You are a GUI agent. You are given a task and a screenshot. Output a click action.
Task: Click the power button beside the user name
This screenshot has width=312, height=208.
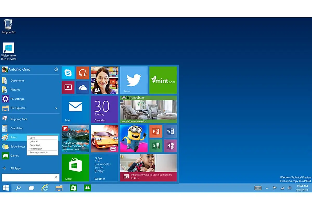coord(56,69)
